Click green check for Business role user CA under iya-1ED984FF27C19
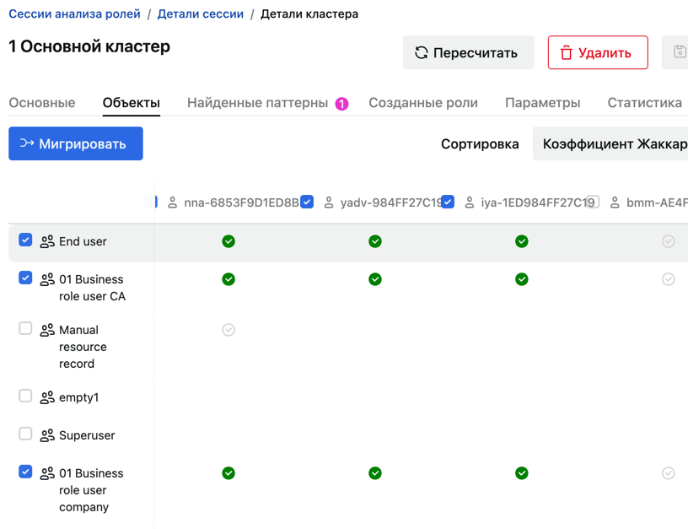Screen dimensions: 688x529 [x=522, y=279]
